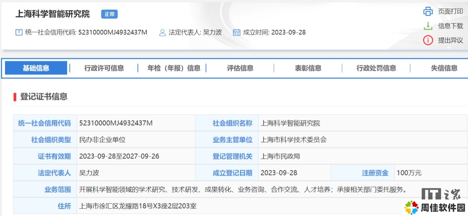This screenshot has width=468, height=216.
Task: Open the 页面打印 link
Action: pos(450,11)
